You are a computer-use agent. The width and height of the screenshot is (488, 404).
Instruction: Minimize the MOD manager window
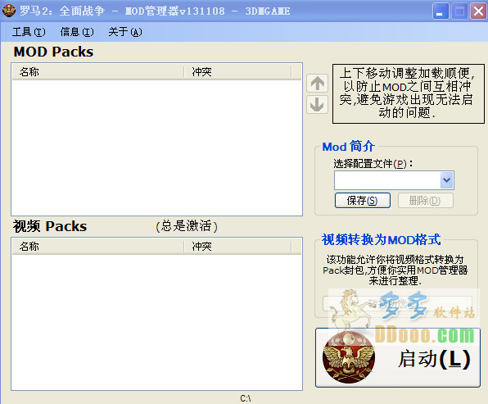(441, 11)
